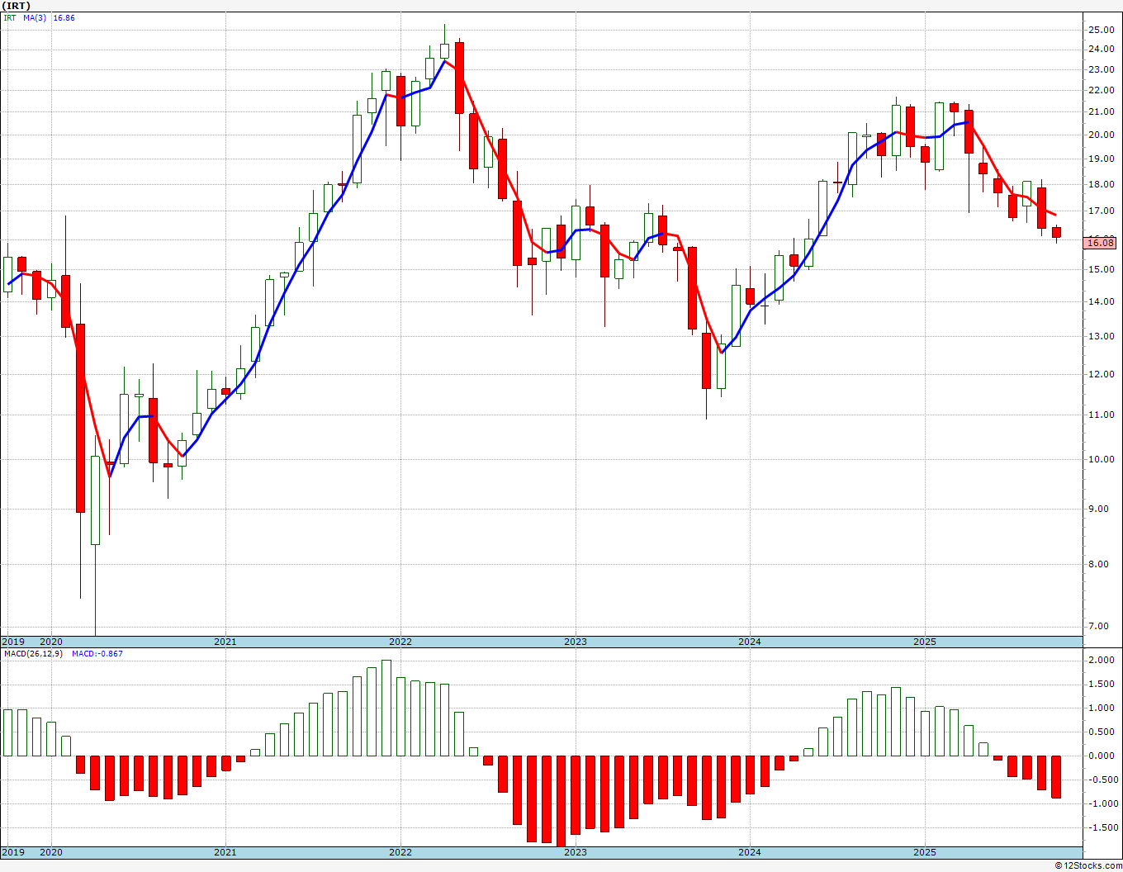Click the 2023 marker on price timeline
This screenshot has width=1123, height=872.
[x=575, y=642]
